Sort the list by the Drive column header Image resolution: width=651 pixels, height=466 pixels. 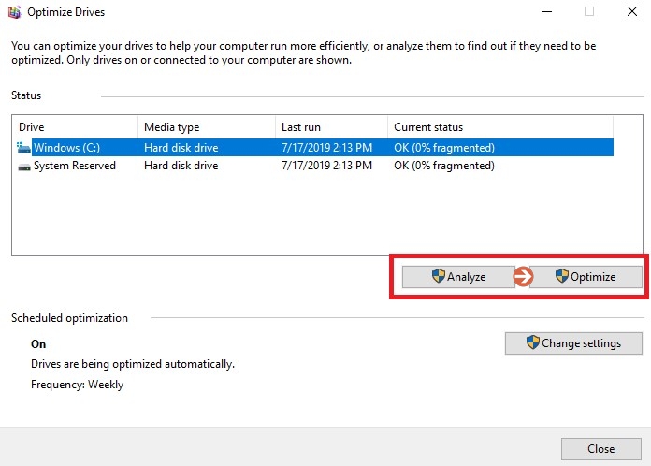click(x=75, y=127)
